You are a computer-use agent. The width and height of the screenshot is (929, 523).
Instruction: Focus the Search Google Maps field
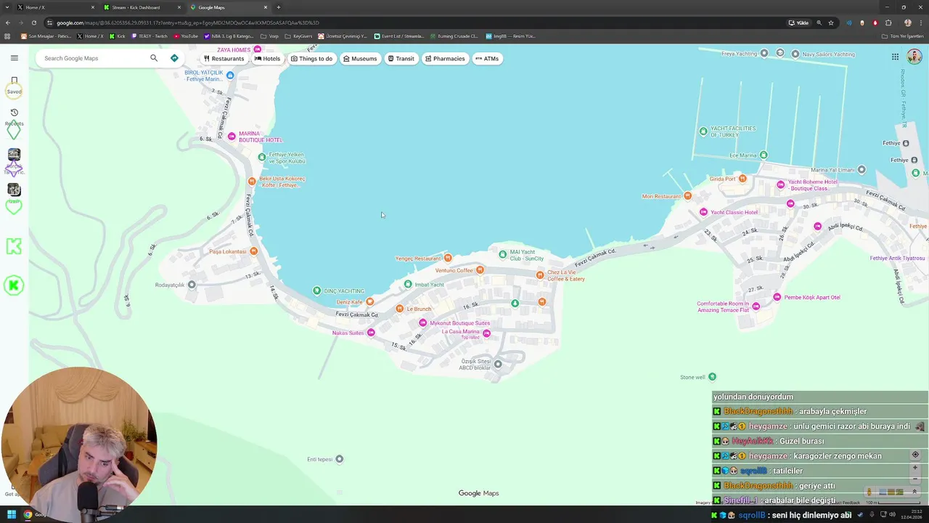tap(93, 58)
